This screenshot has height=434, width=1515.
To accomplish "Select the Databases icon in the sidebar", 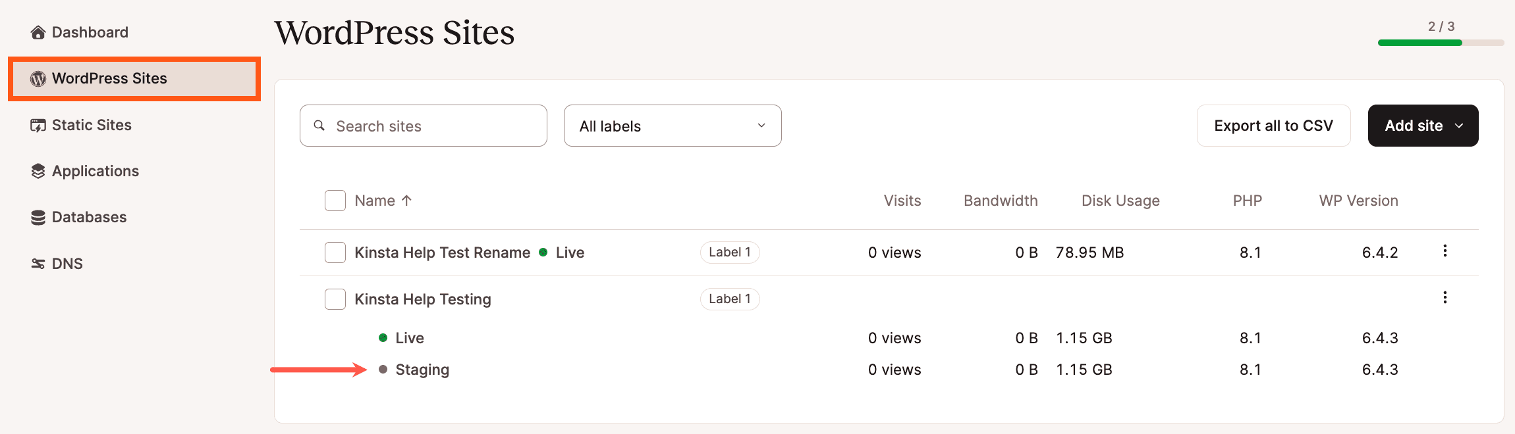I will click(38, 216).
